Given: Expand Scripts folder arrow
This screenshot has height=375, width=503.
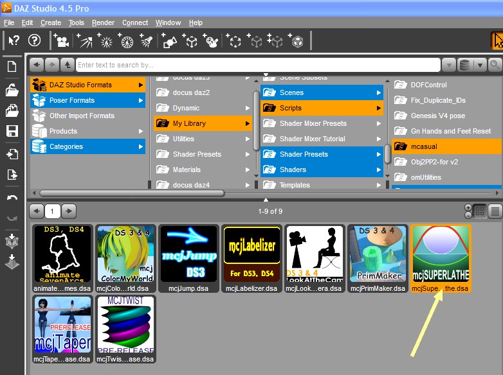Looking at the screenshot, I should pyautogui.click(x=378, y=108).
